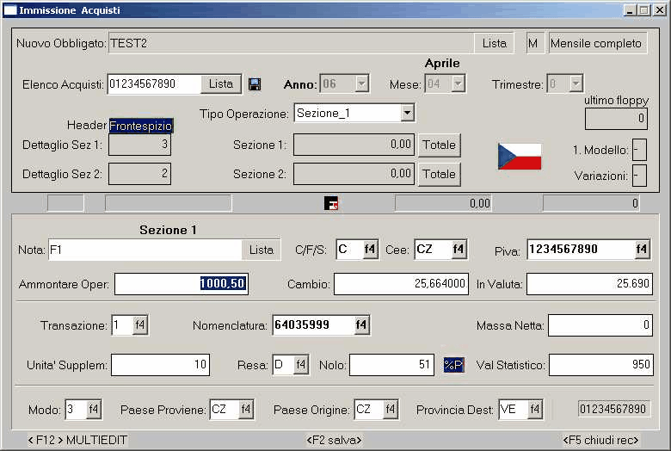Click the Modo value field
Screen dimensions: 671x451
(76, 410)
